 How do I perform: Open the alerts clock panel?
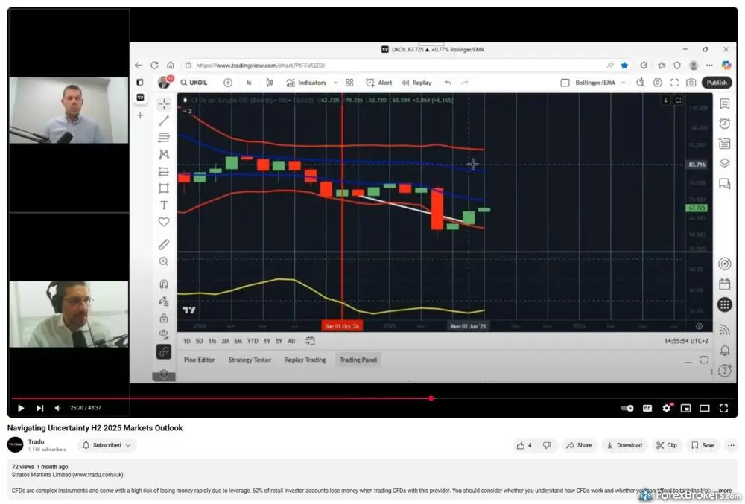coord(725,124)
